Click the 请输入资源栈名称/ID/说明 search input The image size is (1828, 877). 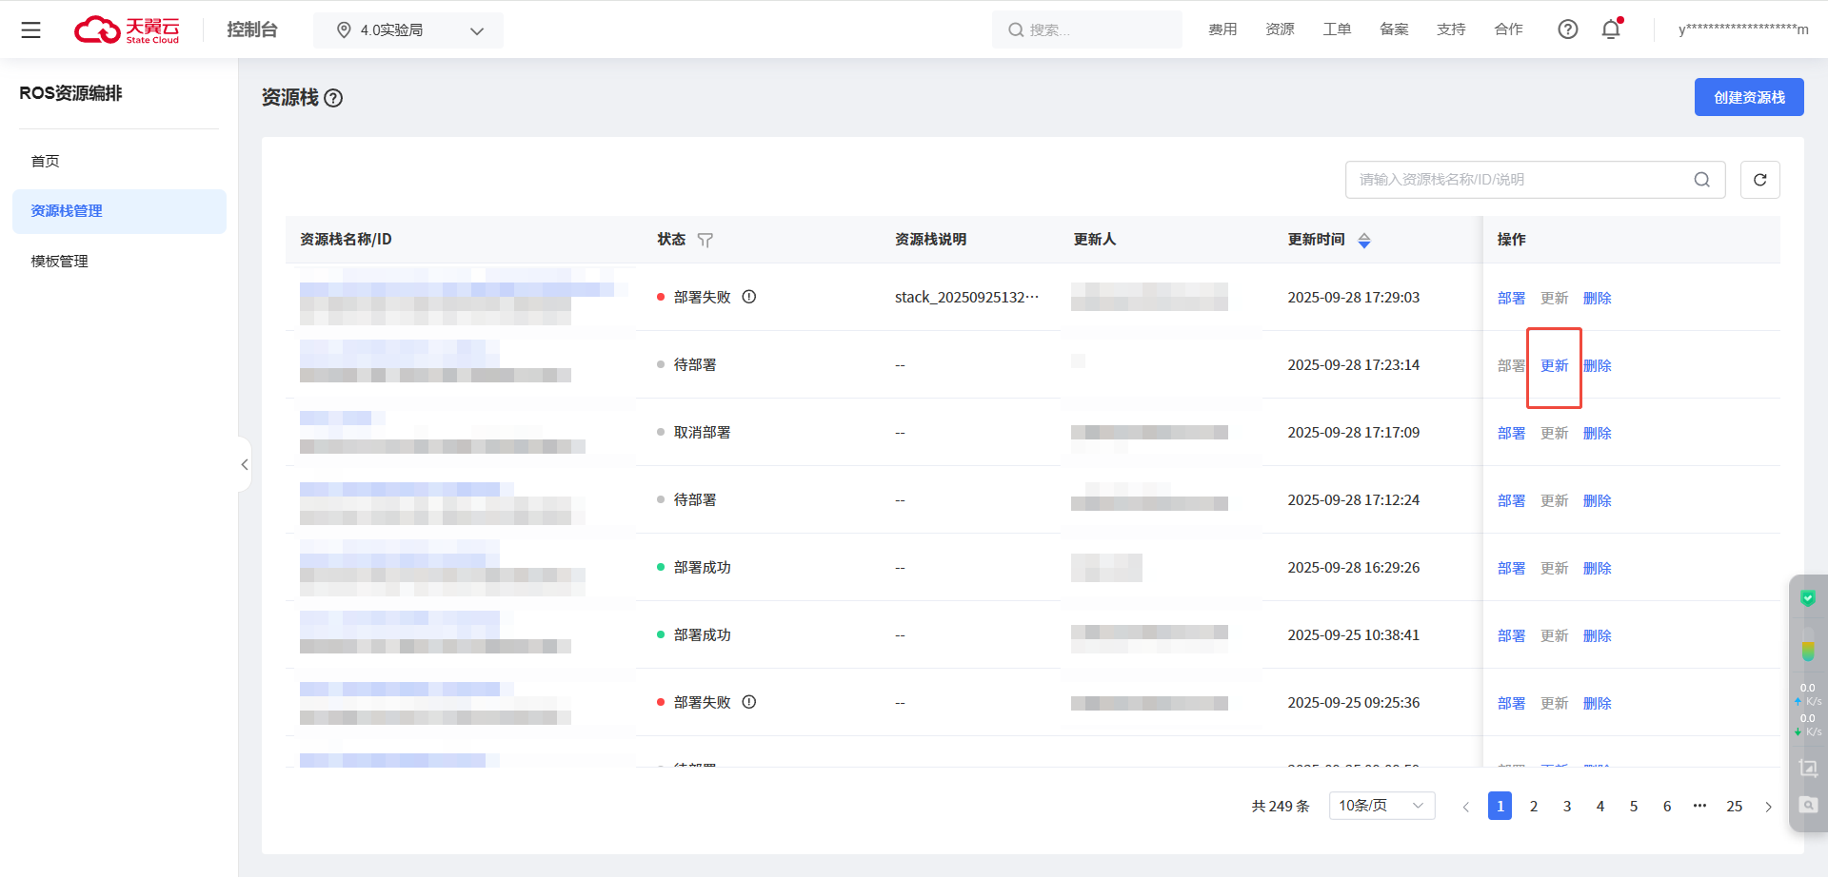pyautogui.click(x=1519, y=180)
